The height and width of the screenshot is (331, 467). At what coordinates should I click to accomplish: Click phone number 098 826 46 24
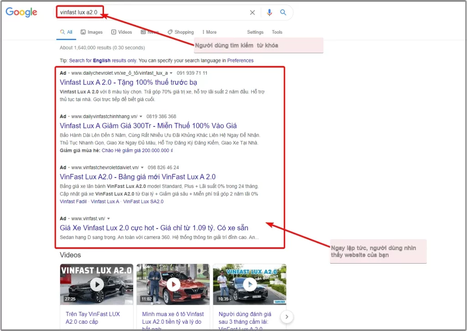pyautogui.click(x=163, y=168)
